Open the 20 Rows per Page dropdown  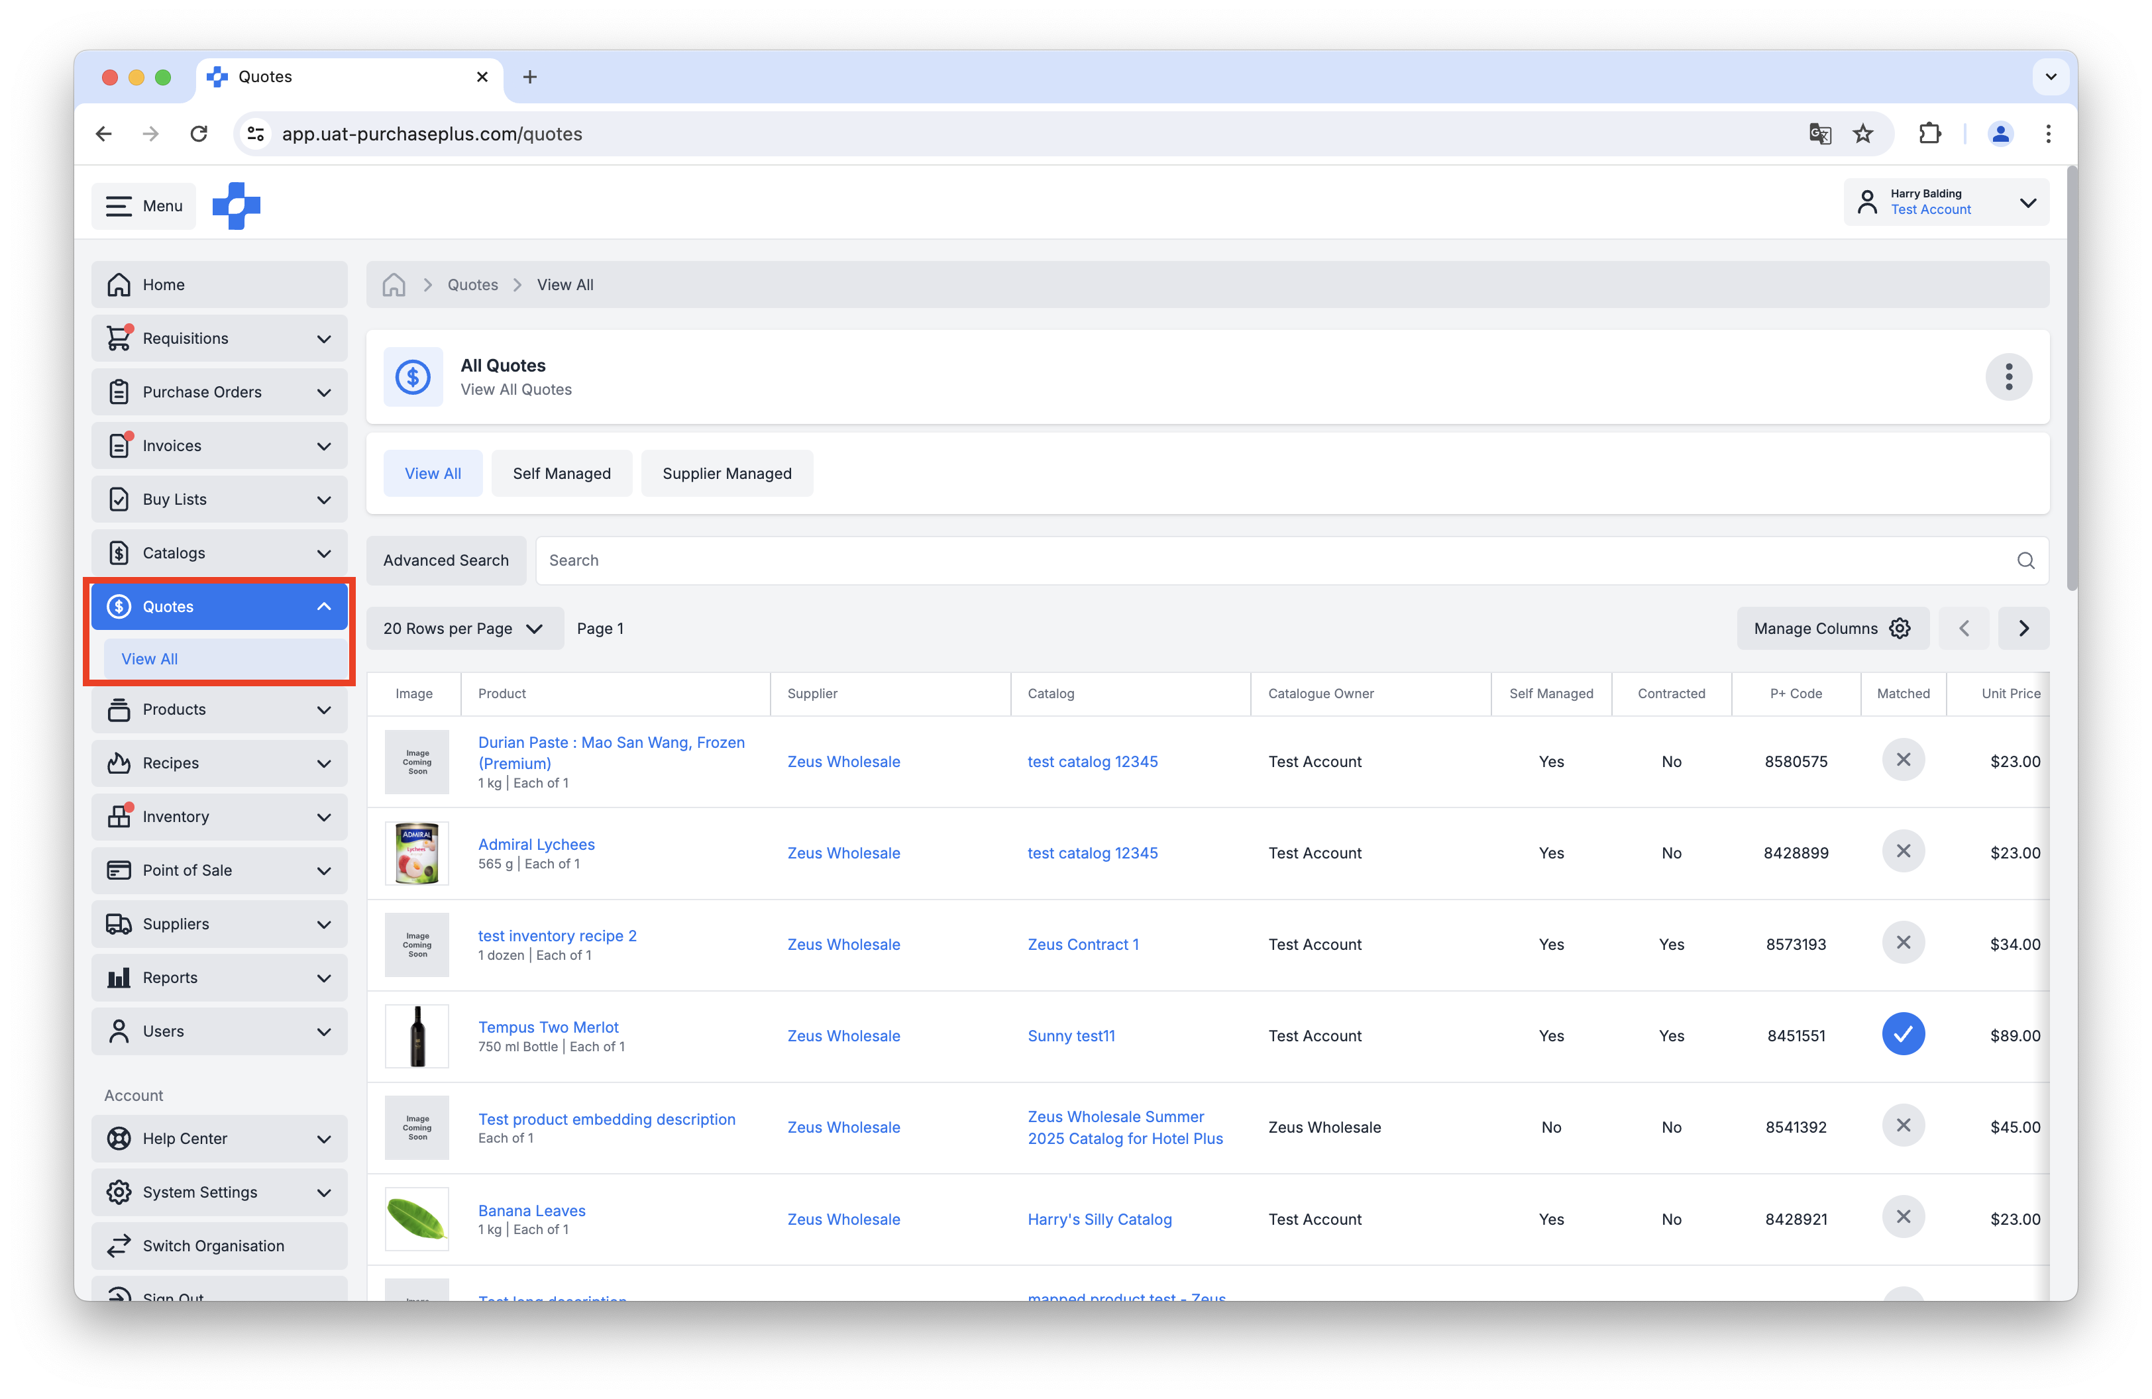(x=464, y=628)
